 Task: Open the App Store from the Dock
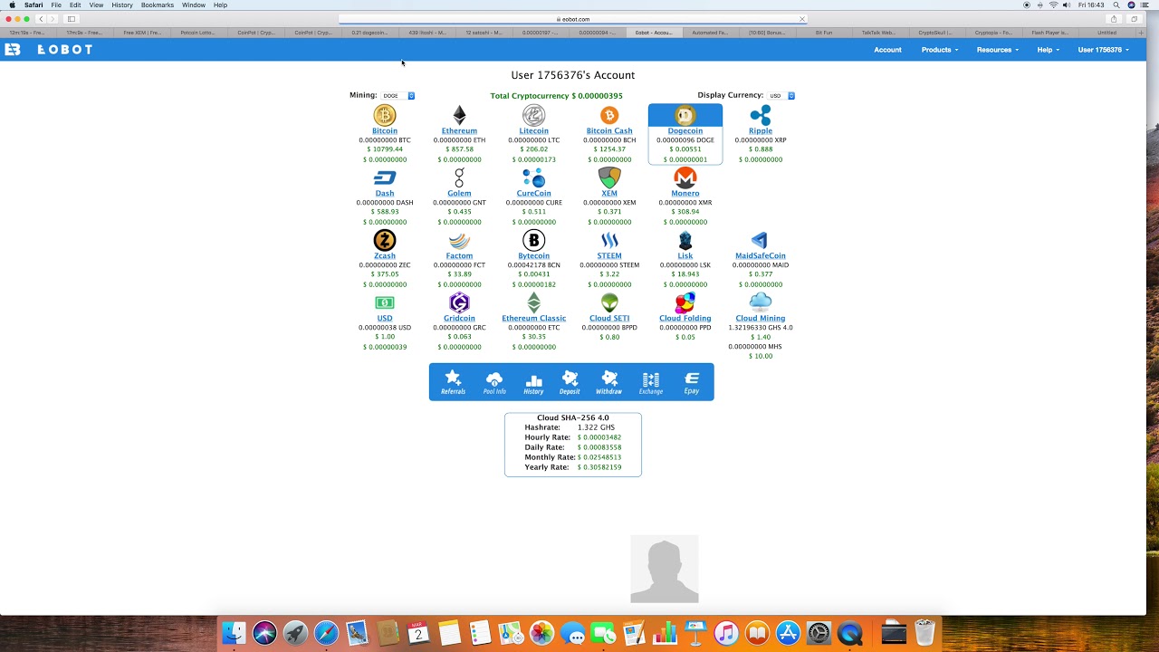point(788,633)
